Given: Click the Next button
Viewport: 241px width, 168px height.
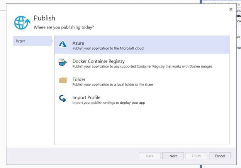Looking at the screenshot, I should coord(173,156).
